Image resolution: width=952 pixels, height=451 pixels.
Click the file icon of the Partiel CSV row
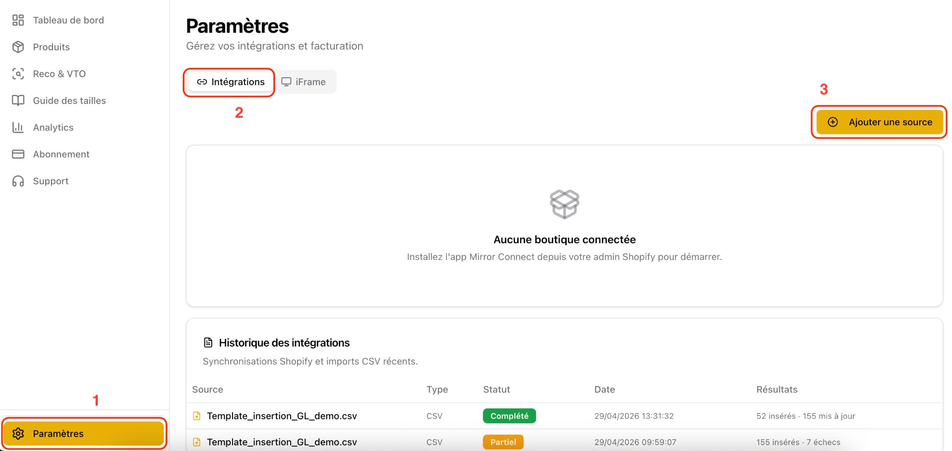[197, 442]
